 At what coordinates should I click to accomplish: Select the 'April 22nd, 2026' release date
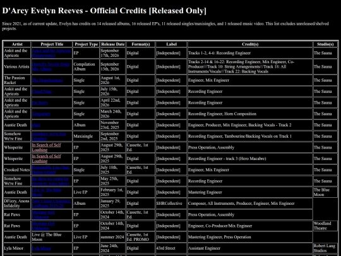click(x=112, y=103)
